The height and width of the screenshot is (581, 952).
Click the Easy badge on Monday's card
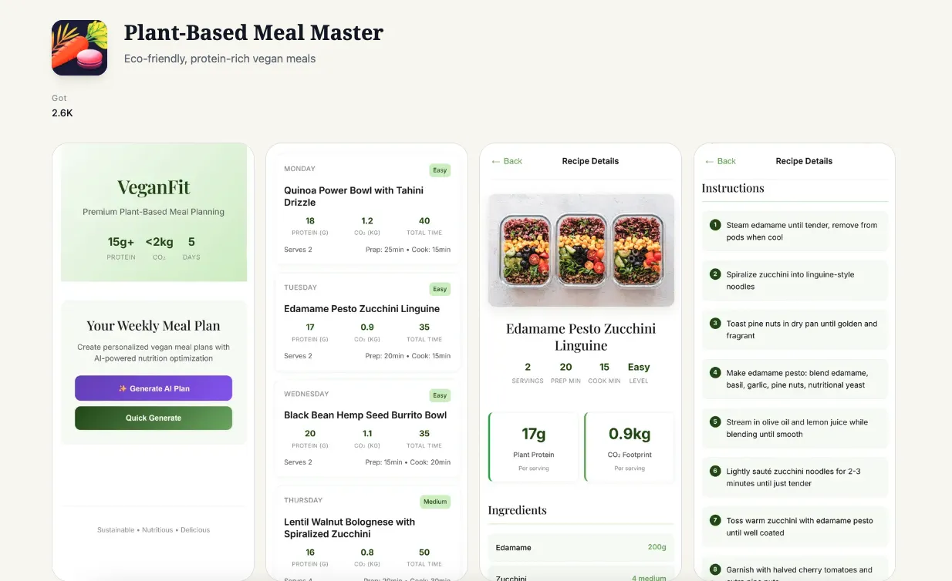[440, 170]
